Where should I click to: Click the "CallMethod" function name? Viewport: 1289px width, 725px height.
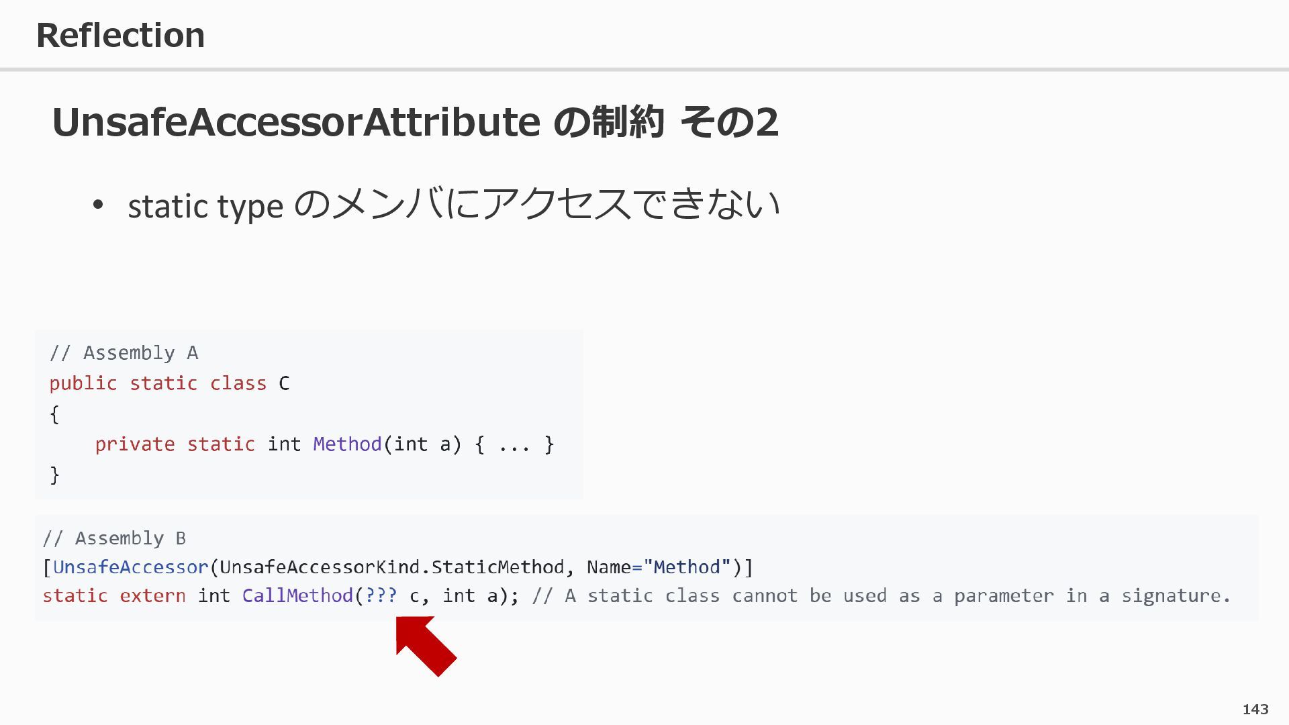(297, 596)
